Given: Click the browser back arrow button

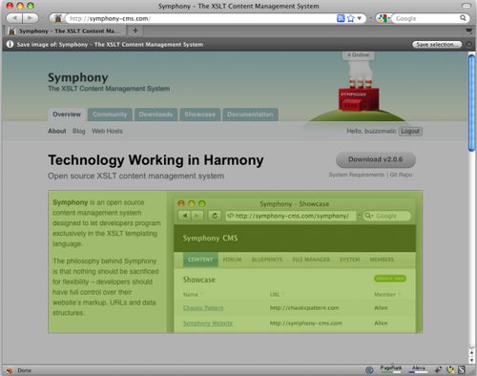Looking at the screenshot, I should [14, 18].
